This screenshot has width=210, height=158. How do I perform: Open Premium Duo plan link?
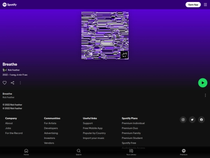(130, 128)
